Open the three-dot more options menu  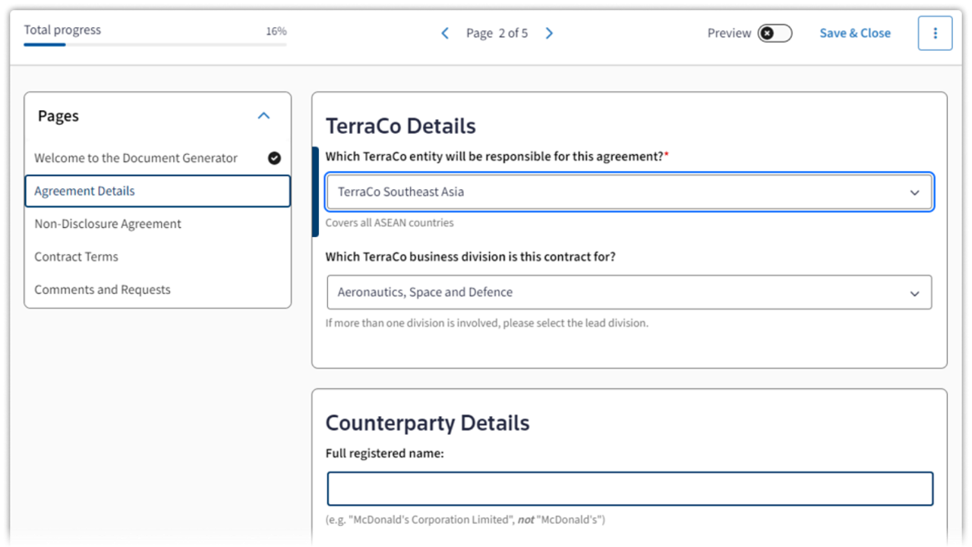tap(935, 33)
